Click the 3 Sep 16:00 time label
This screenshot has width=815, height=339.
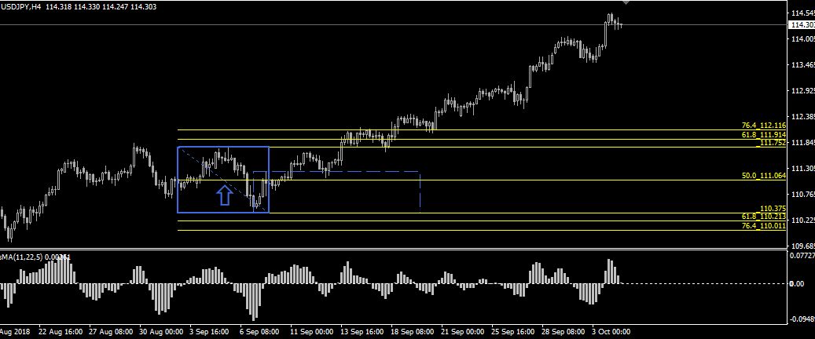(208, 330)
